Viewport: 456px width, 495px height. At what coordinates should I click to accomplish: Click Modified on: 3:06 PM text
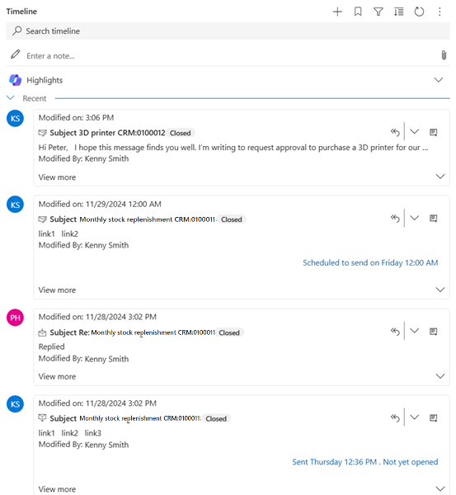[x=76, y=118]
